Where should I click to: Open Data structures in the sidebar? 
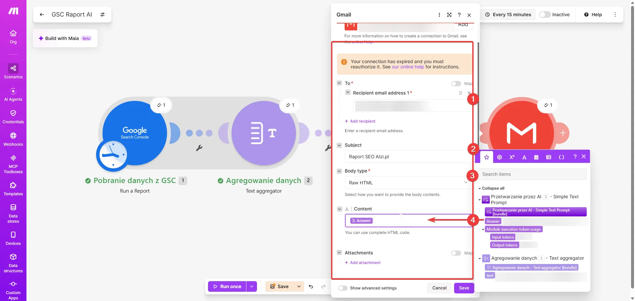(13, 263)
